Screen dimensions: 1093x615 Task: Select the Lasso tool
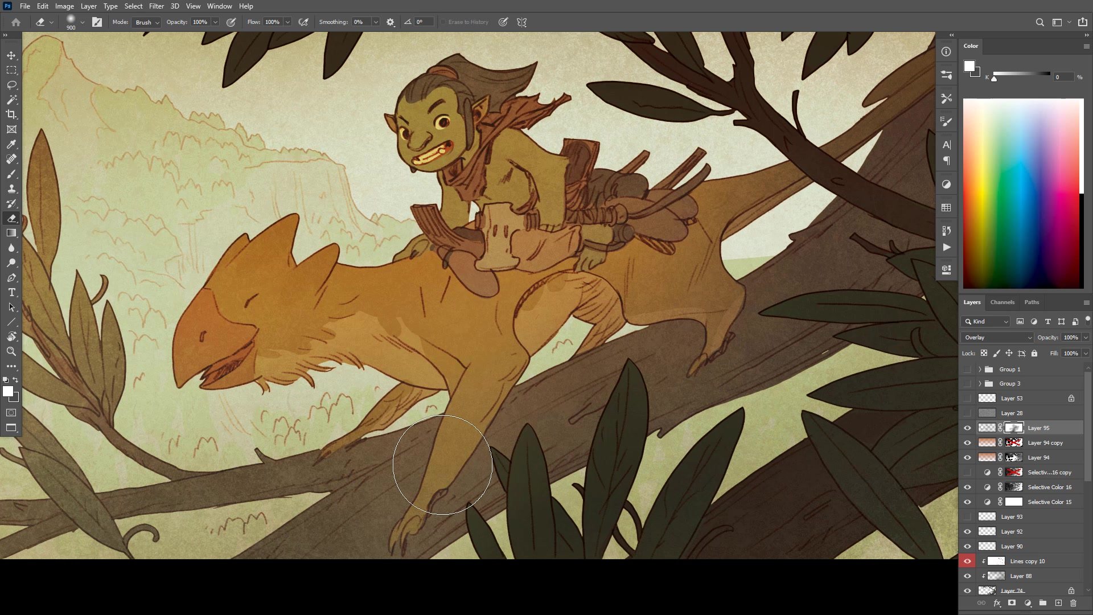coord(11,85)
